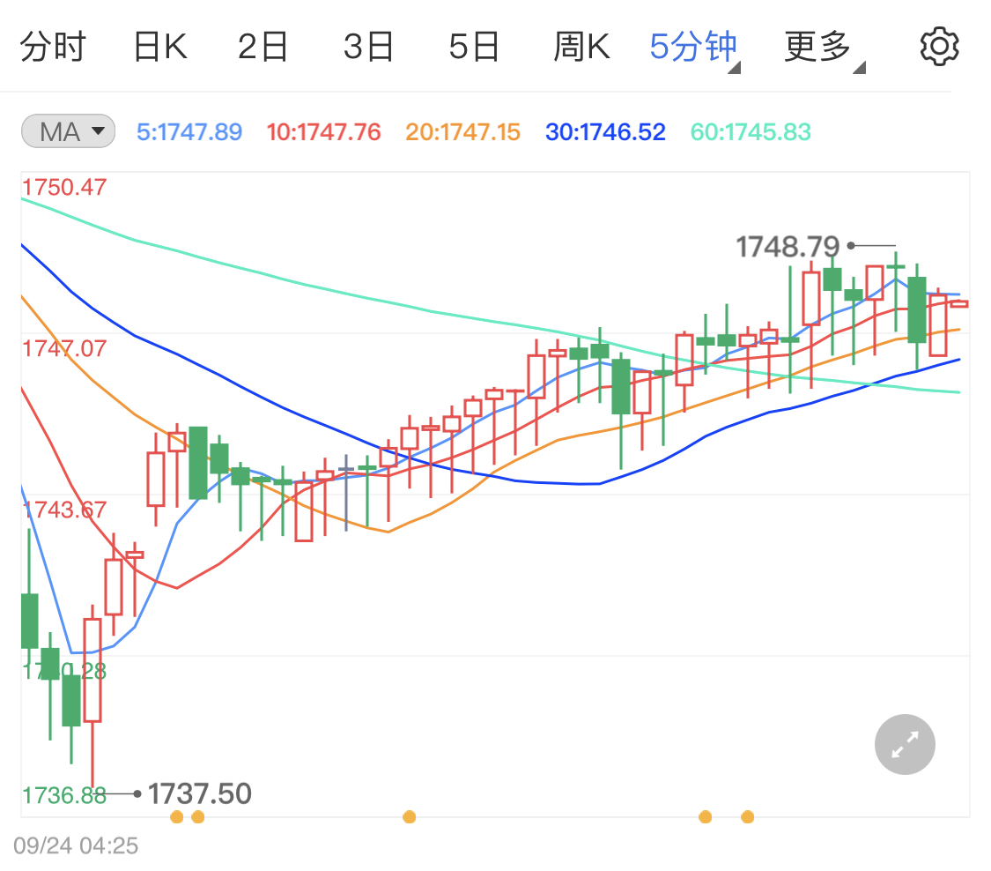Select the 5日 five-day chart
This screenshot has height=871, width=991.
pyautogui.click(x=474, y=46)
